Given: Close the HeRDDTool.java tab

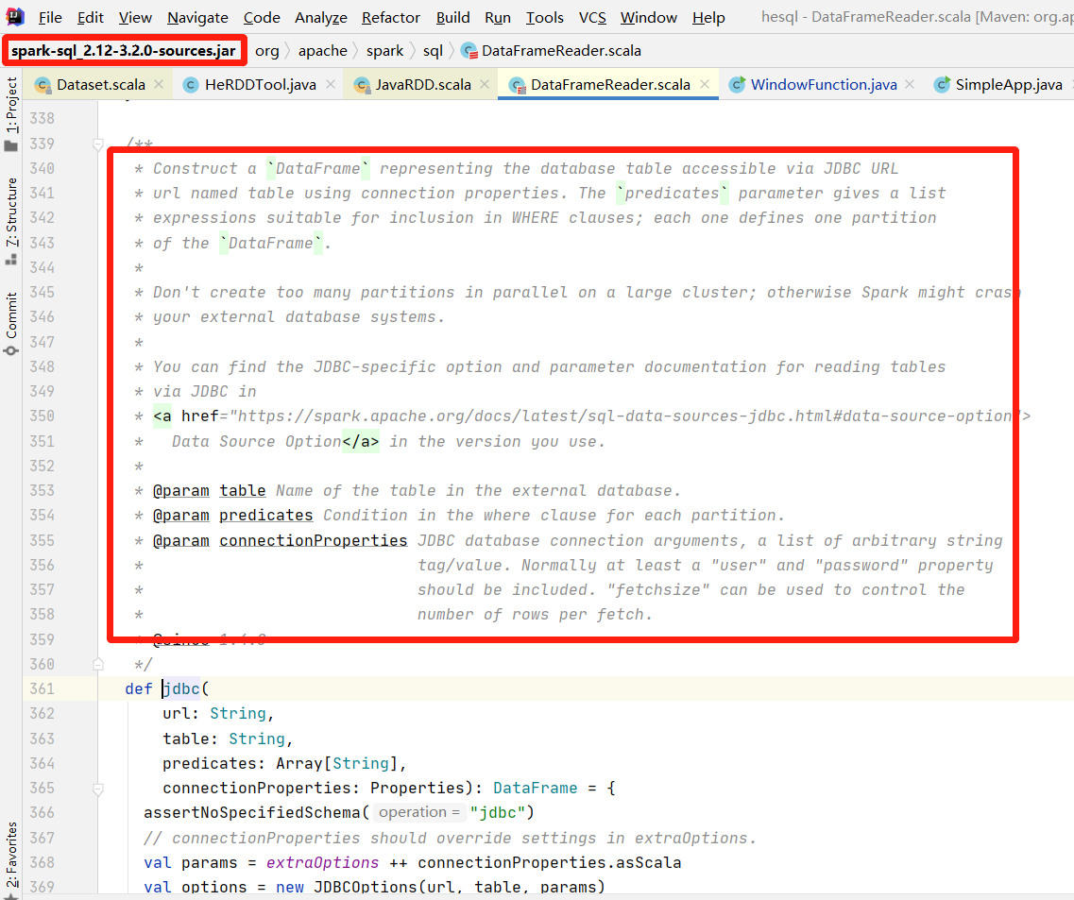Looking at the screenshot, I should click(331, 84).
